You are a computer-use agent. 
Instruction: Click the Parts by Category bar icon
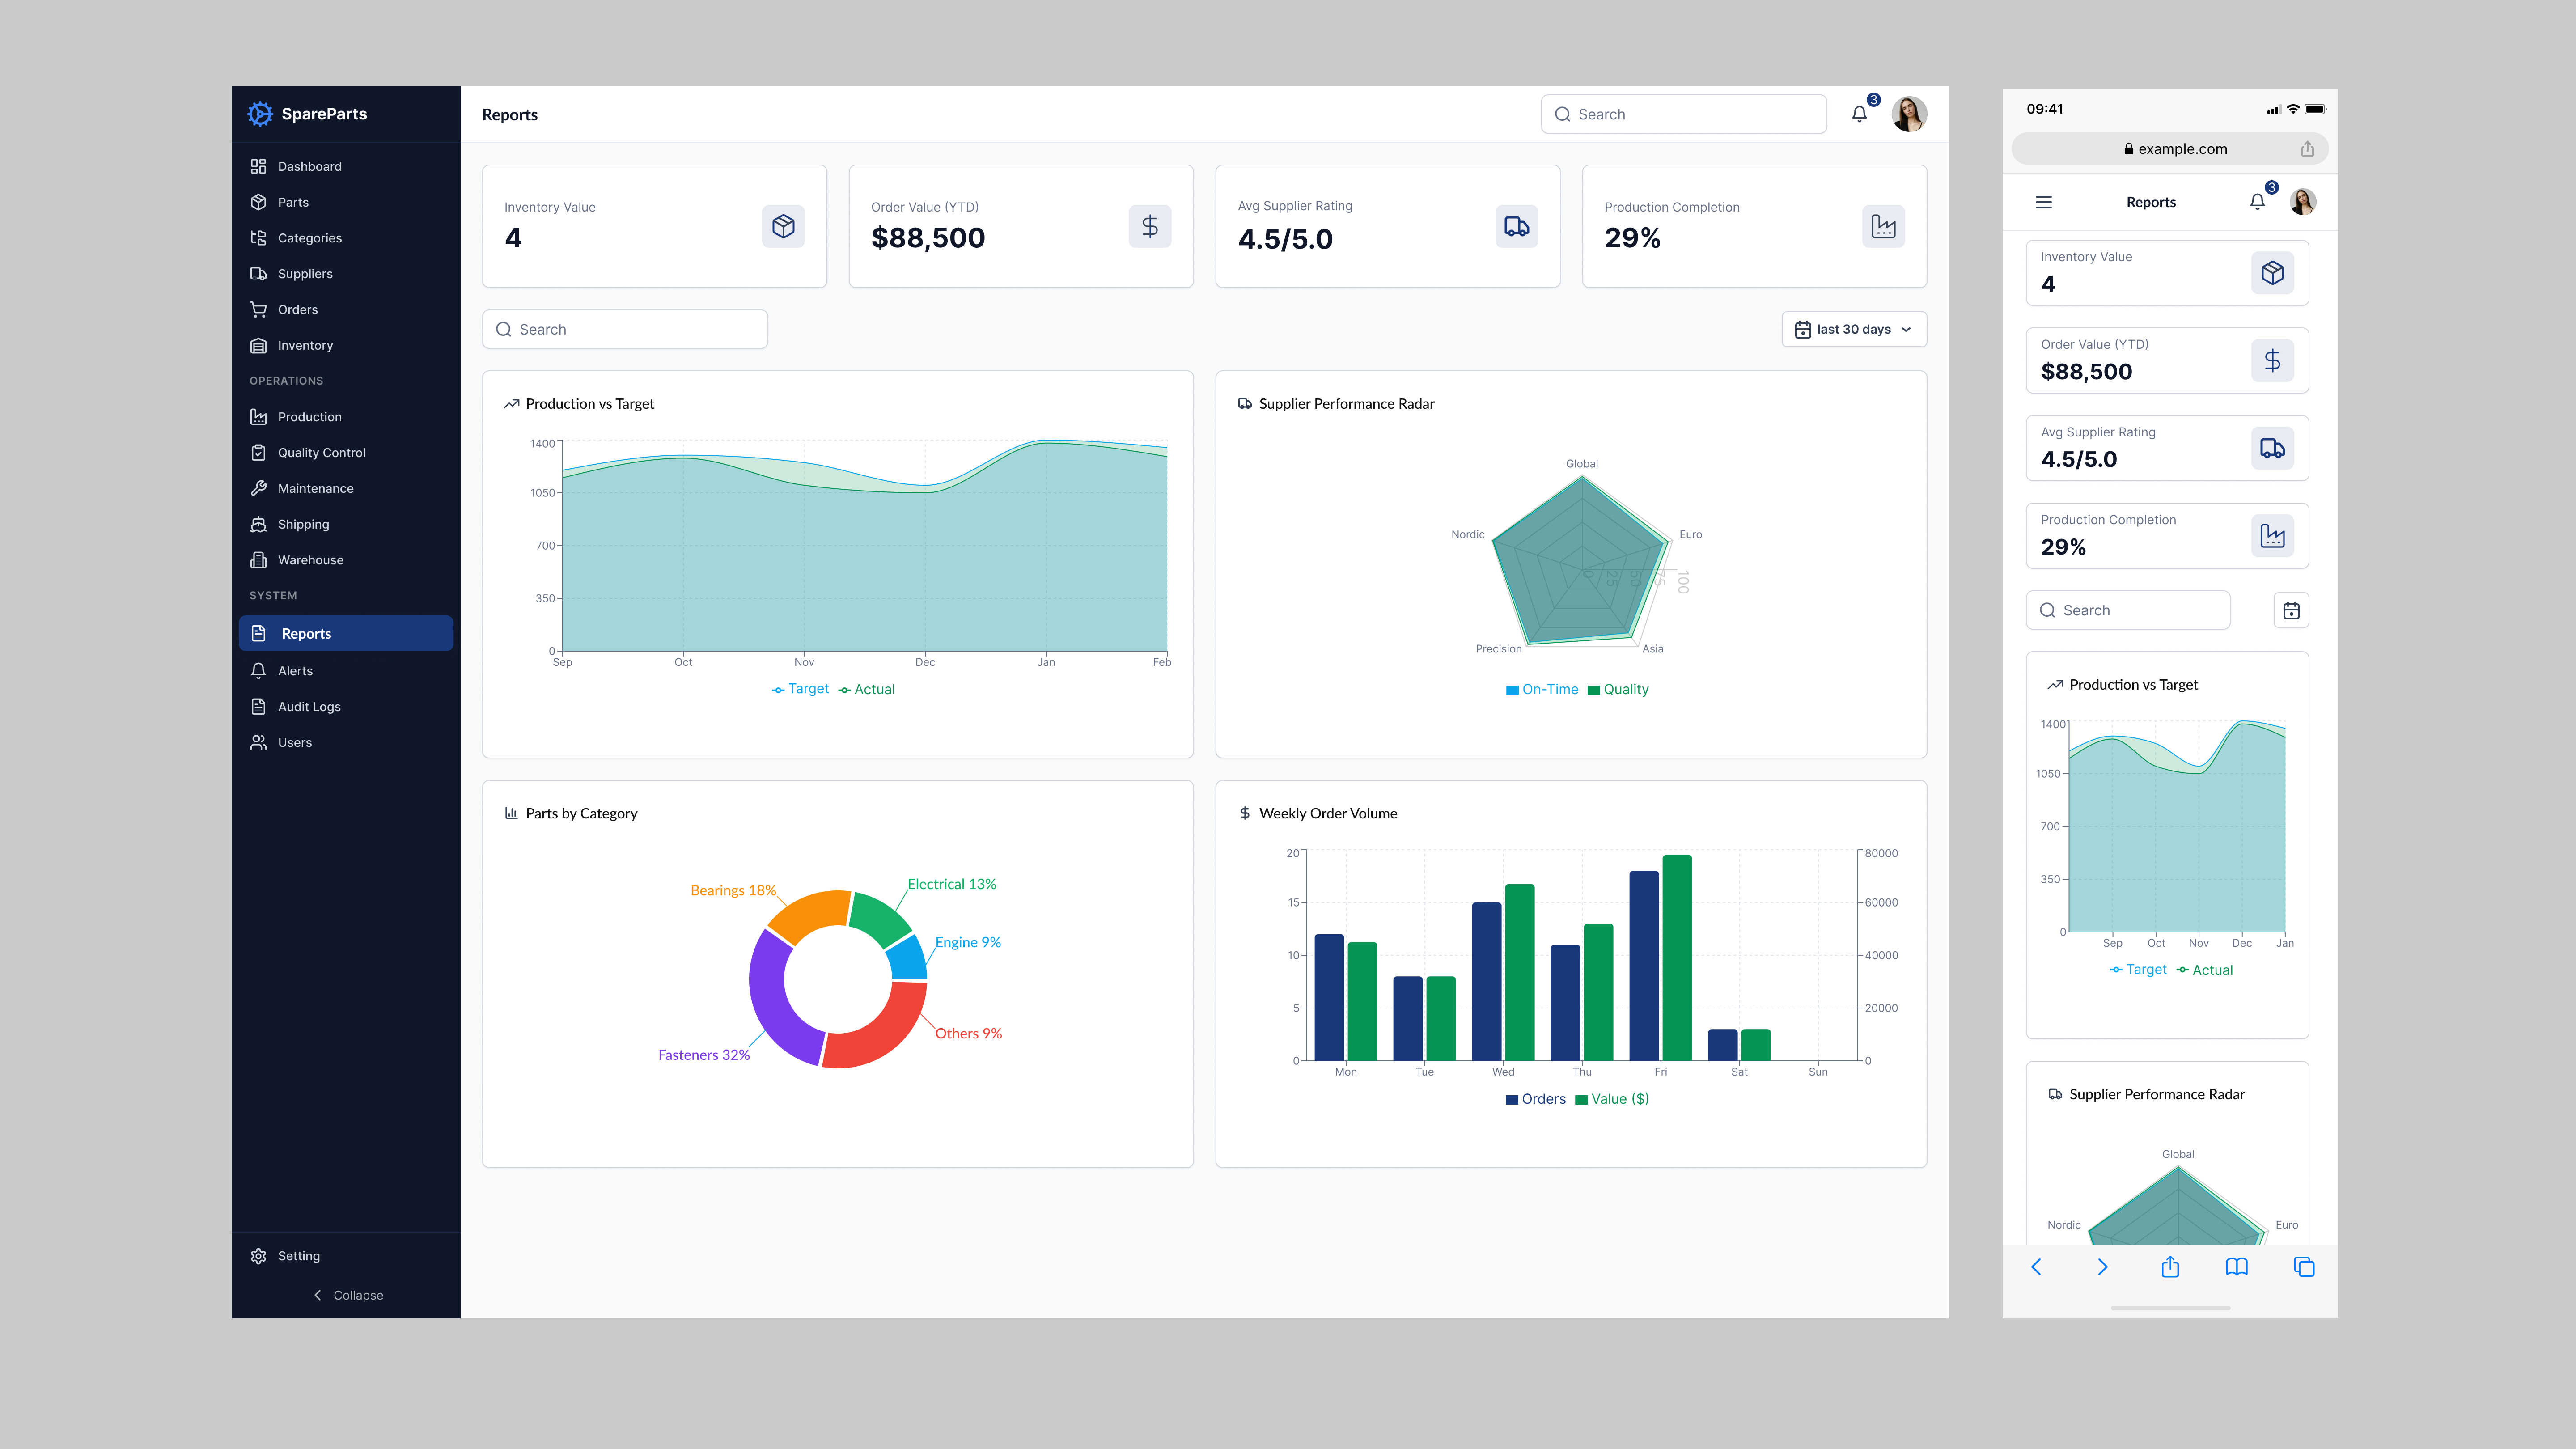coord(511,813)
